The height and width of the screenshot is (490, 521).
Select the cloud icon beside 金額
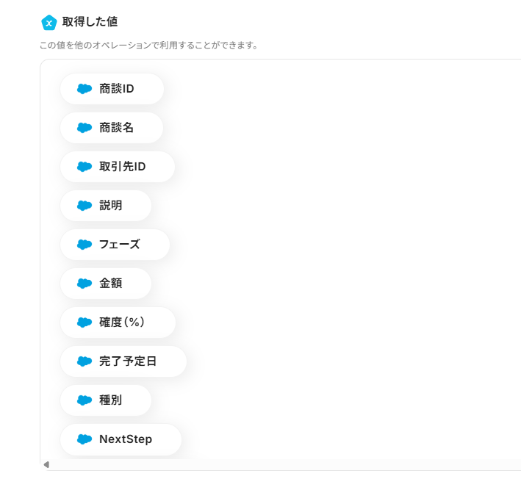pyautogui.click(x=85, y=284)
